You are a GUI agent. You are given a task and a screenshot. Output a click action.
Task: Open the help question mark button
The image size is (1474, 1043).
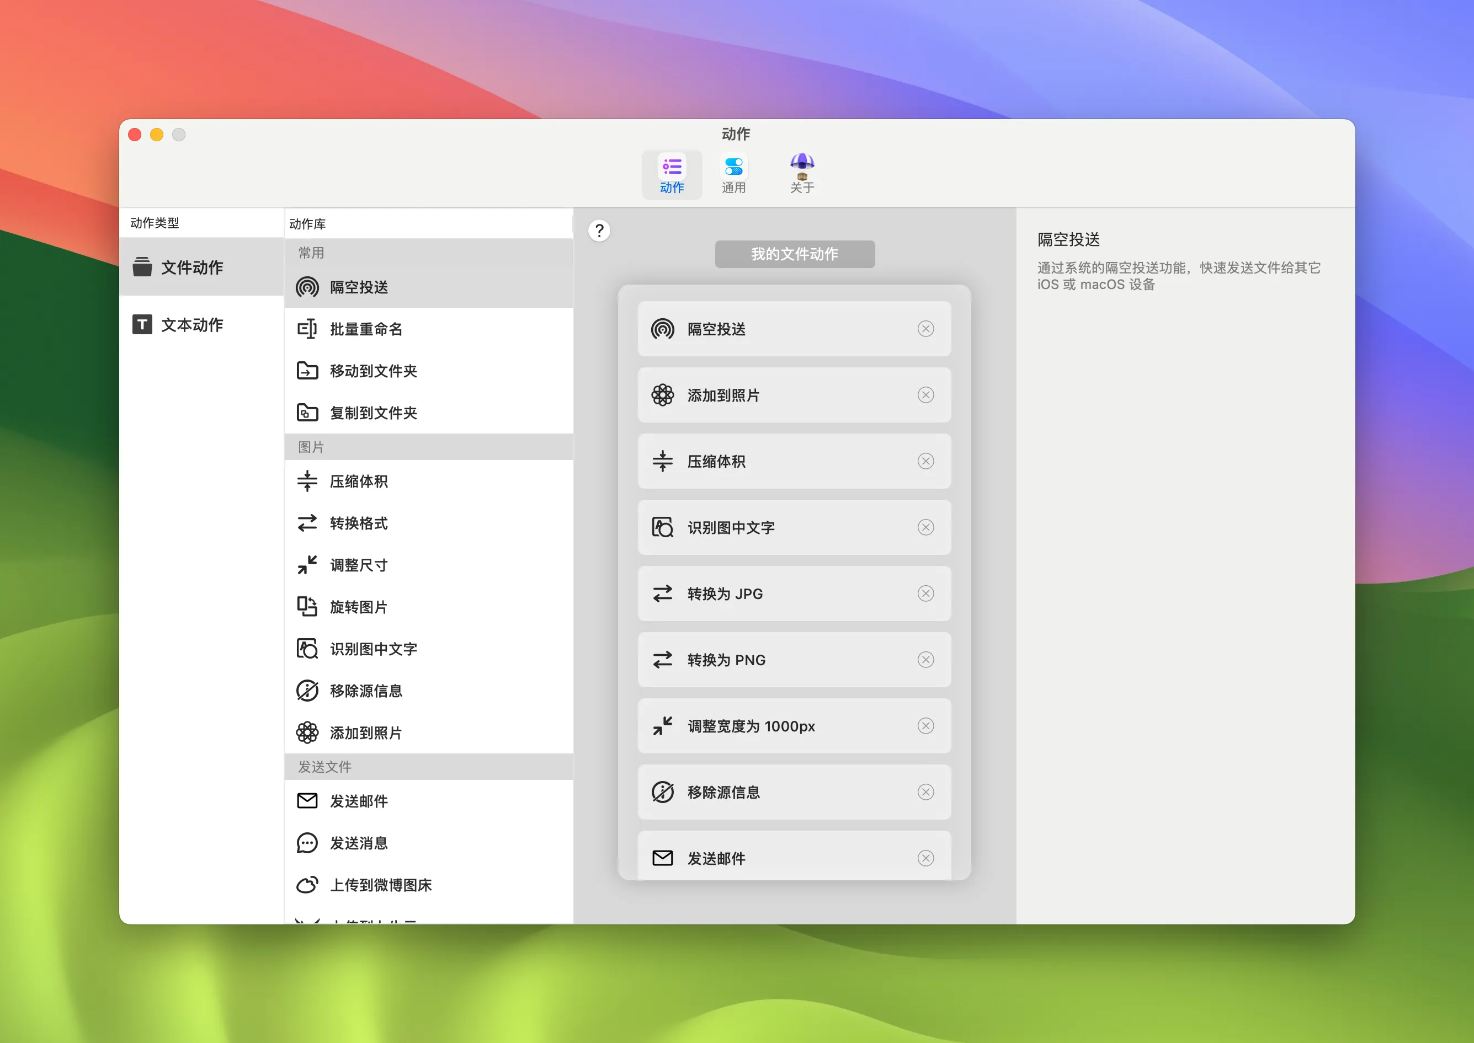click(x=598, y=231)
